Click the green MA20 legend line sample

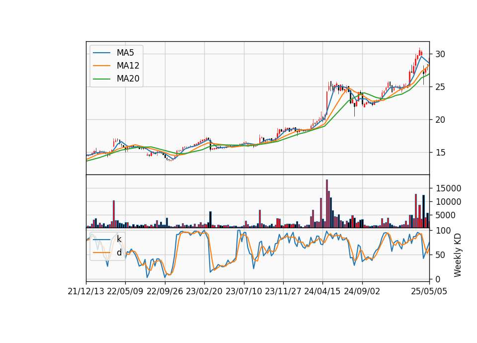[101, 79]
